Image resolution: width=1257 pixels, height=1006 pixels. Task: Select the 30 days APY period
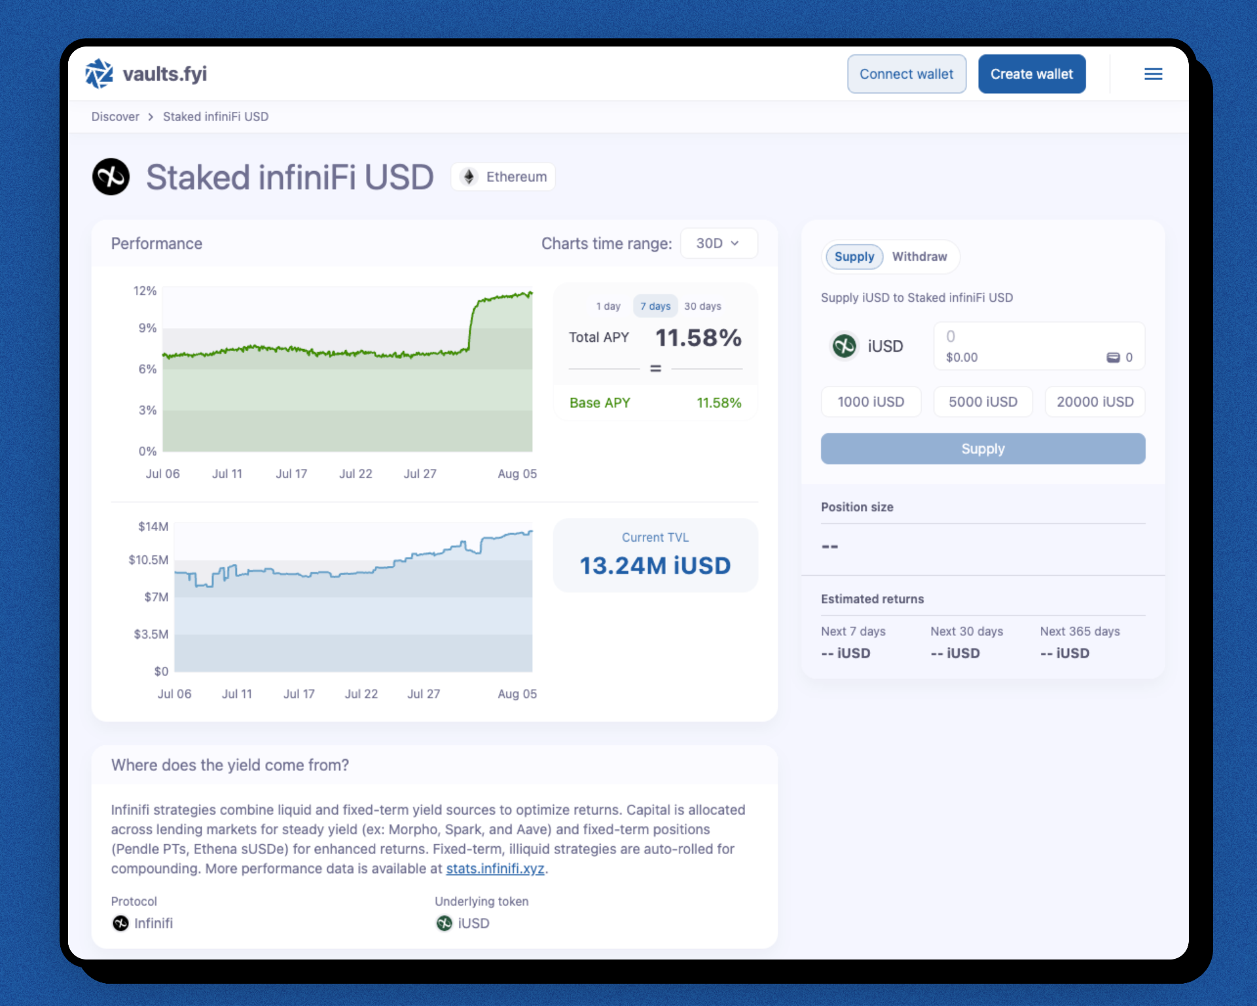coord(702,307)
